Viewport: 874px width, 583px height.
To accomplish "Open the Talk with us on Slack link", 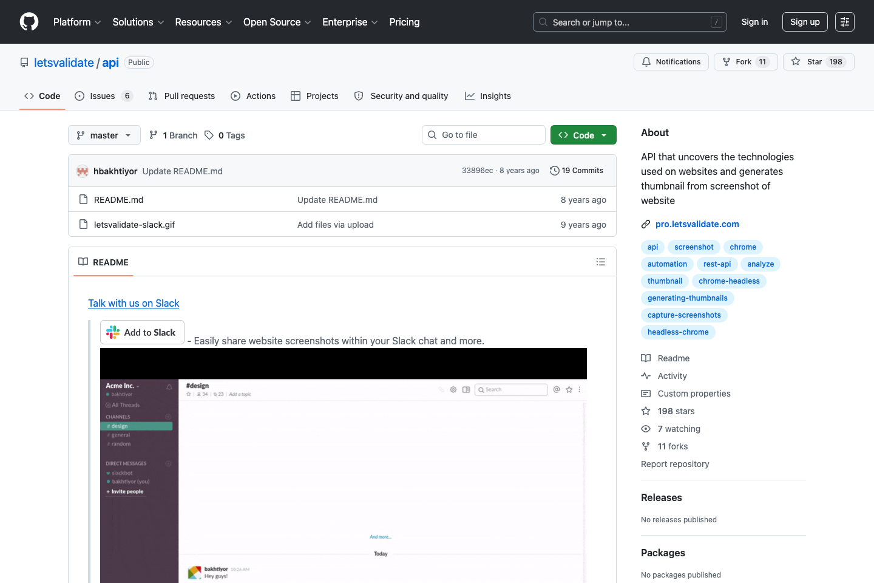I will click(134, 303).
